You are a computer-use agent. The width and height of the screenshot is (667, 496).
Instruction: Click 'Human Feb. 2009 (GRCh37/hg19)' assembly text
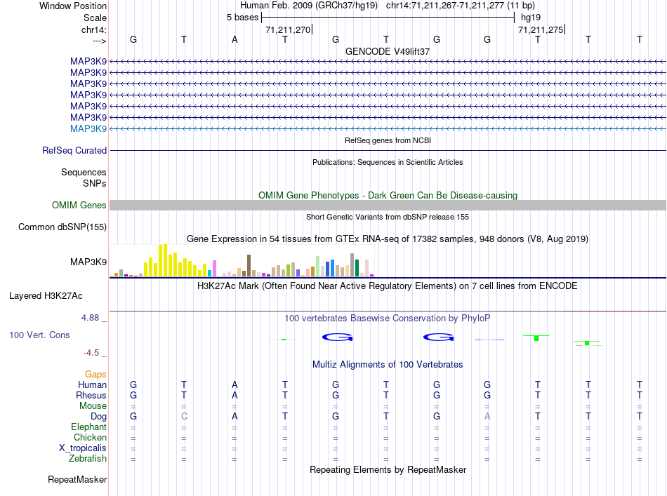309,6
